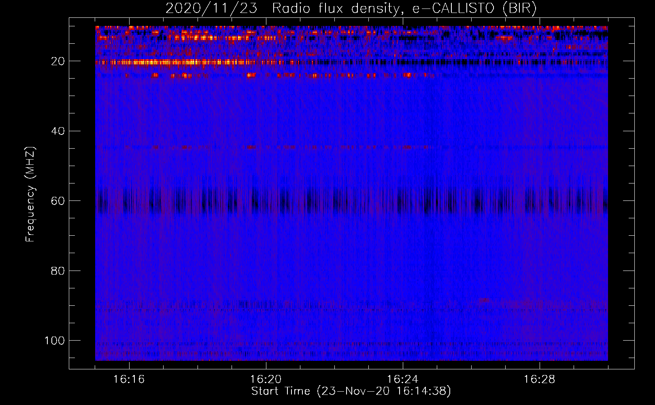
Task: Click the 60 MHz frequency tick label
Action: (58, 201)
